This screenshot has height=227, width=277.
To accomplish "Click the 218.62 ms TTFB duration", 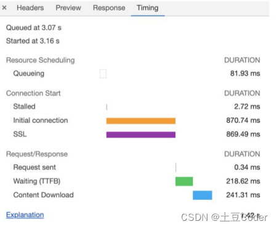I will 243,181.
